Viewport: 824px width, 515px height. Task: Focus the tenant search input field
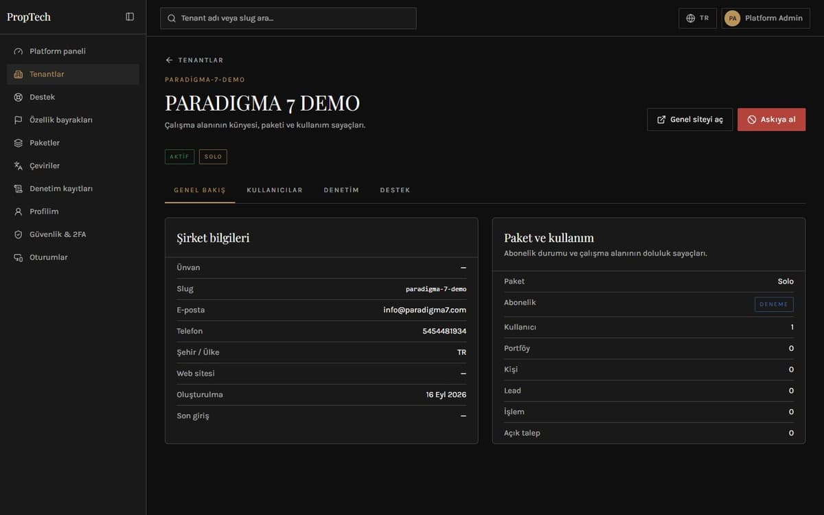[x=288, y=19]
